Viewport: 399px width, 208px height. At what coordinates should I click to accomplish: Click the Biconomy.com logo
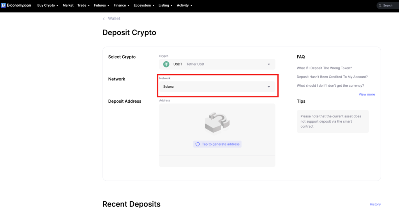[x=16, y=5]
